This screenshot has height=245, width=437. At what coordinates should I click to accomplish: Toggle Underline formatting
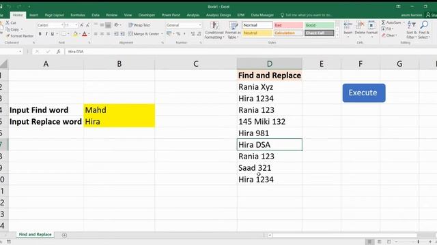[52, 34]
